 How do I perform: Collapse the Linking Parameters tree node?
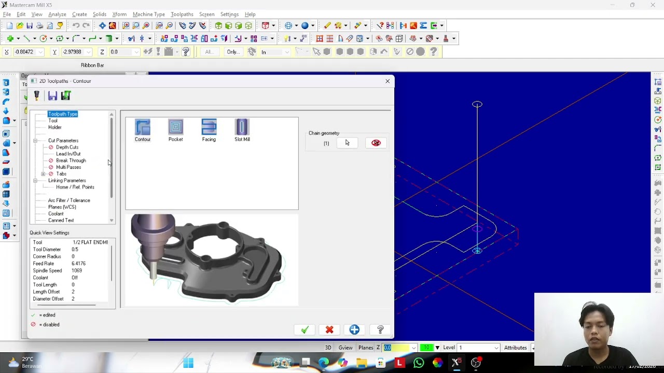(35, 181)
